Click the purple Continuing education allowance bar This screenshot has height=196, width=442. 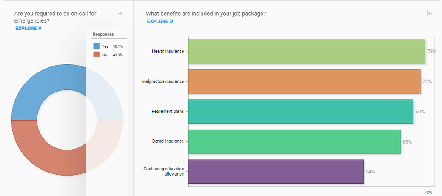[276, 171]
